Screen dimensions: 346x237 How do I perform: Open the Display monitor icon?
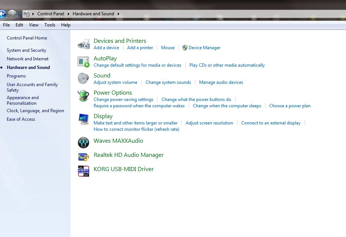click(84, 119)
